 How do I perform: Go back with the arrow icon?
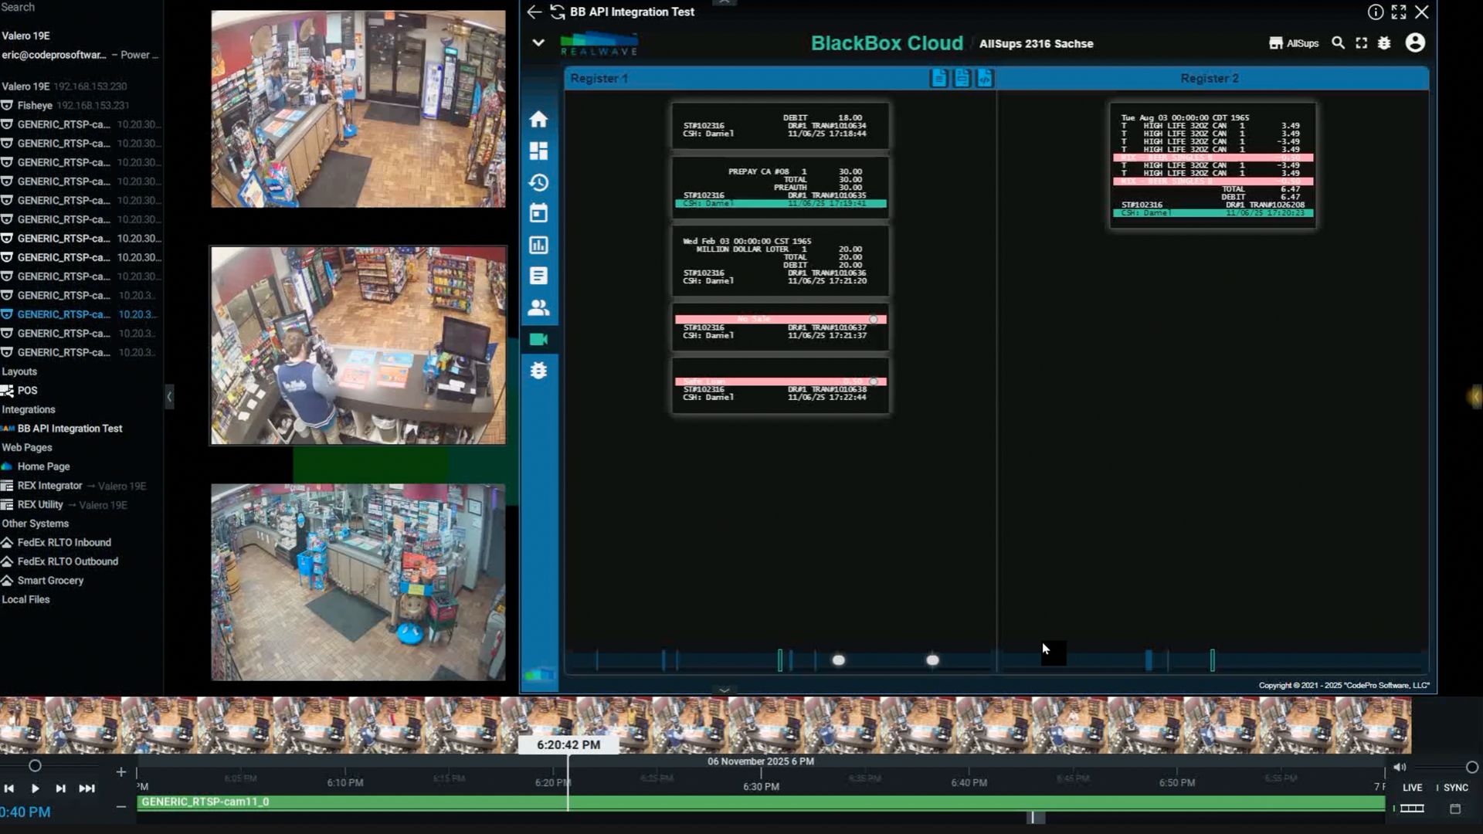534,12
